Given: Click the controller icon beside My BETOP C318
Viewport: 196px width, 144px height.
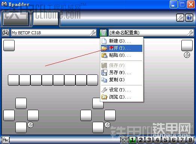Looking at the screenshot, I should tap(6, 33).
